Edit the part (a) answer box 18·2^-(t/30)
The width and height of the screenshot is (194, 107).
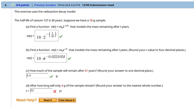(47, 36)
